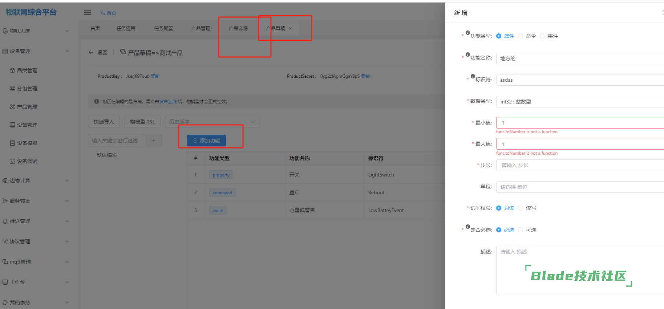Close the 产品草稿 tab with x
Viewport: 664px width, 309px height.
pyautogui.click(x=290, y=28)
